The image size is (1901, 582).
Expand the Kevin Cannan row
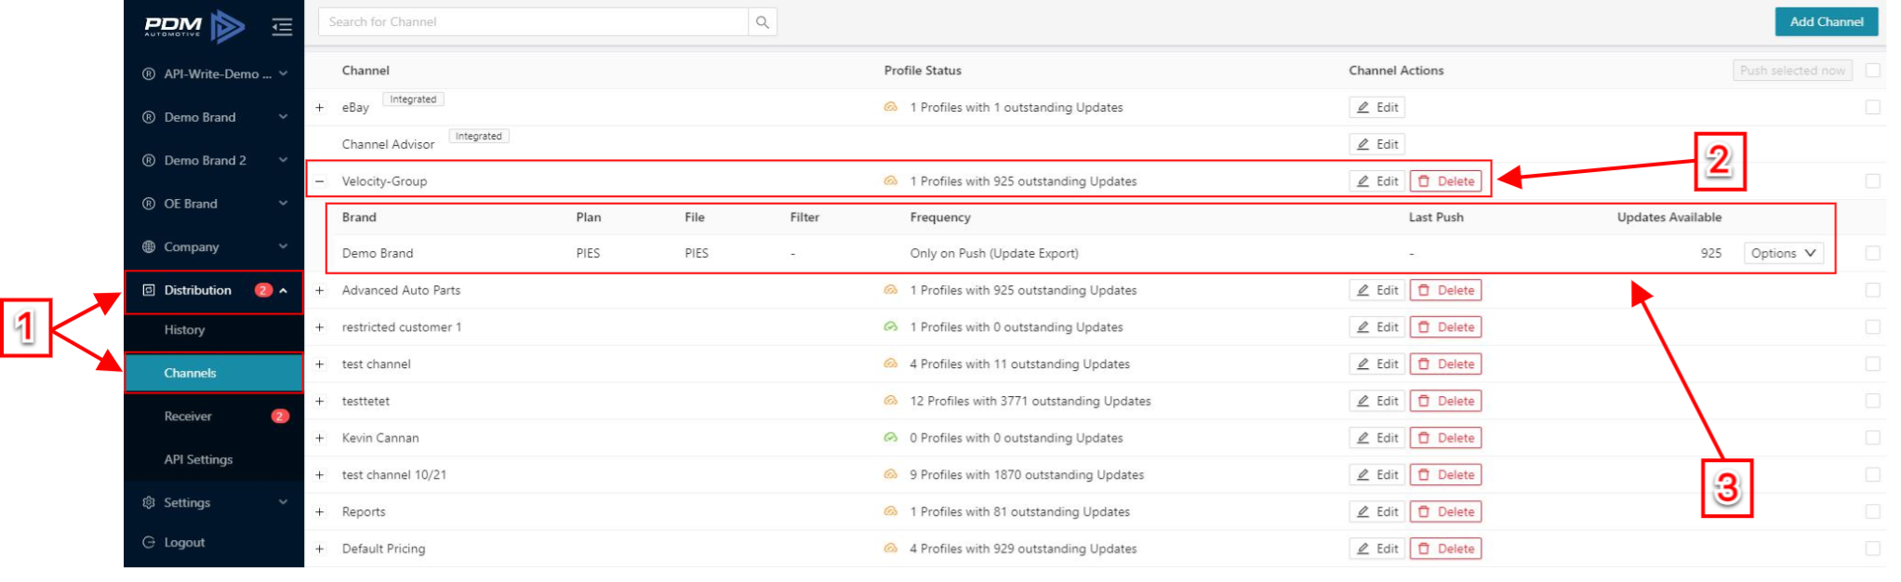(320, 437)
